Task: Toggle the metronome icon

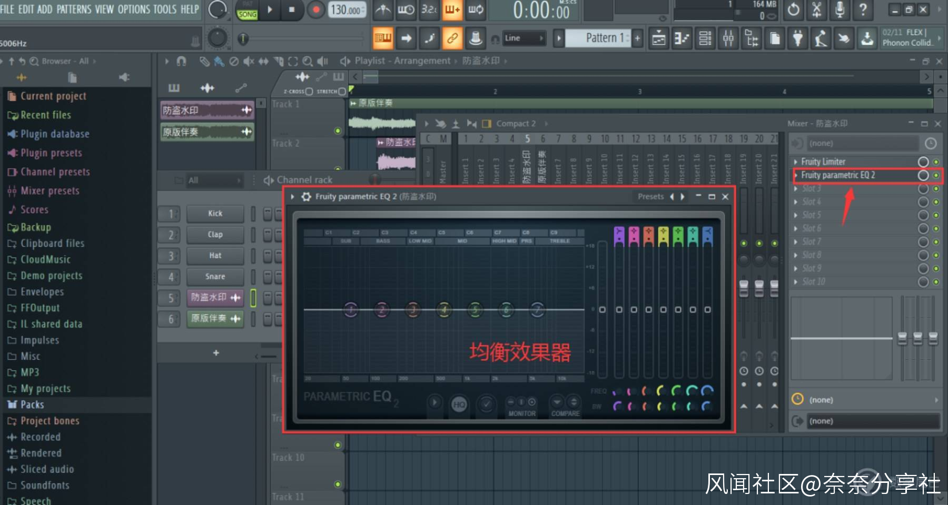Action: pyautogui.click(x=383, y=9)
